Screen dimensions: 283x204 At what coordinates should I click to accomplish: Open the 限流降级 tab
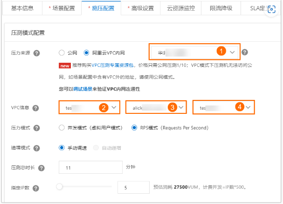click(221, 8)
